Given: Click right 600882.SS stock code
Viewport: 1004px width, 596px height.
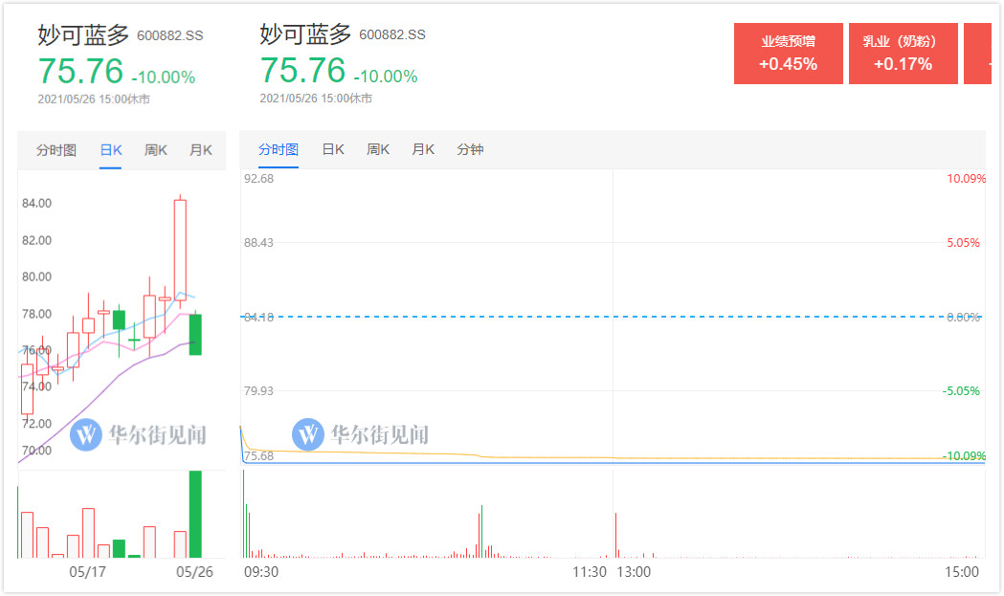Looking at the screenshot, I should point(391,34).
